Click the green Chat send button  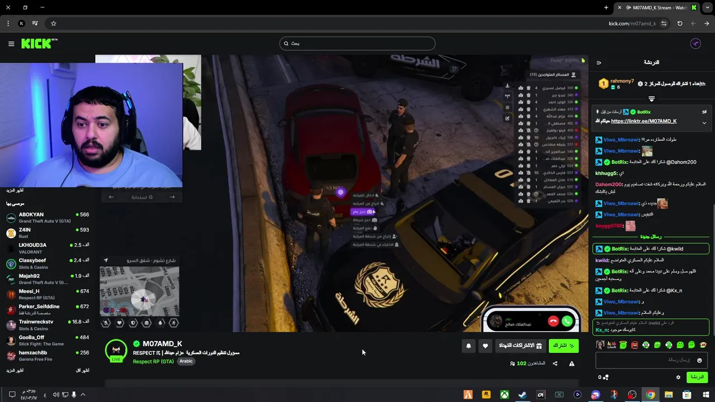tap(697, 377)
